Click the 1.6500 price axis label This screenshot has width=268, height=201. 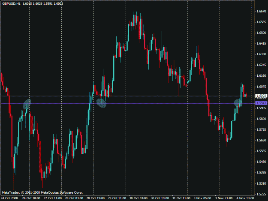261,33
